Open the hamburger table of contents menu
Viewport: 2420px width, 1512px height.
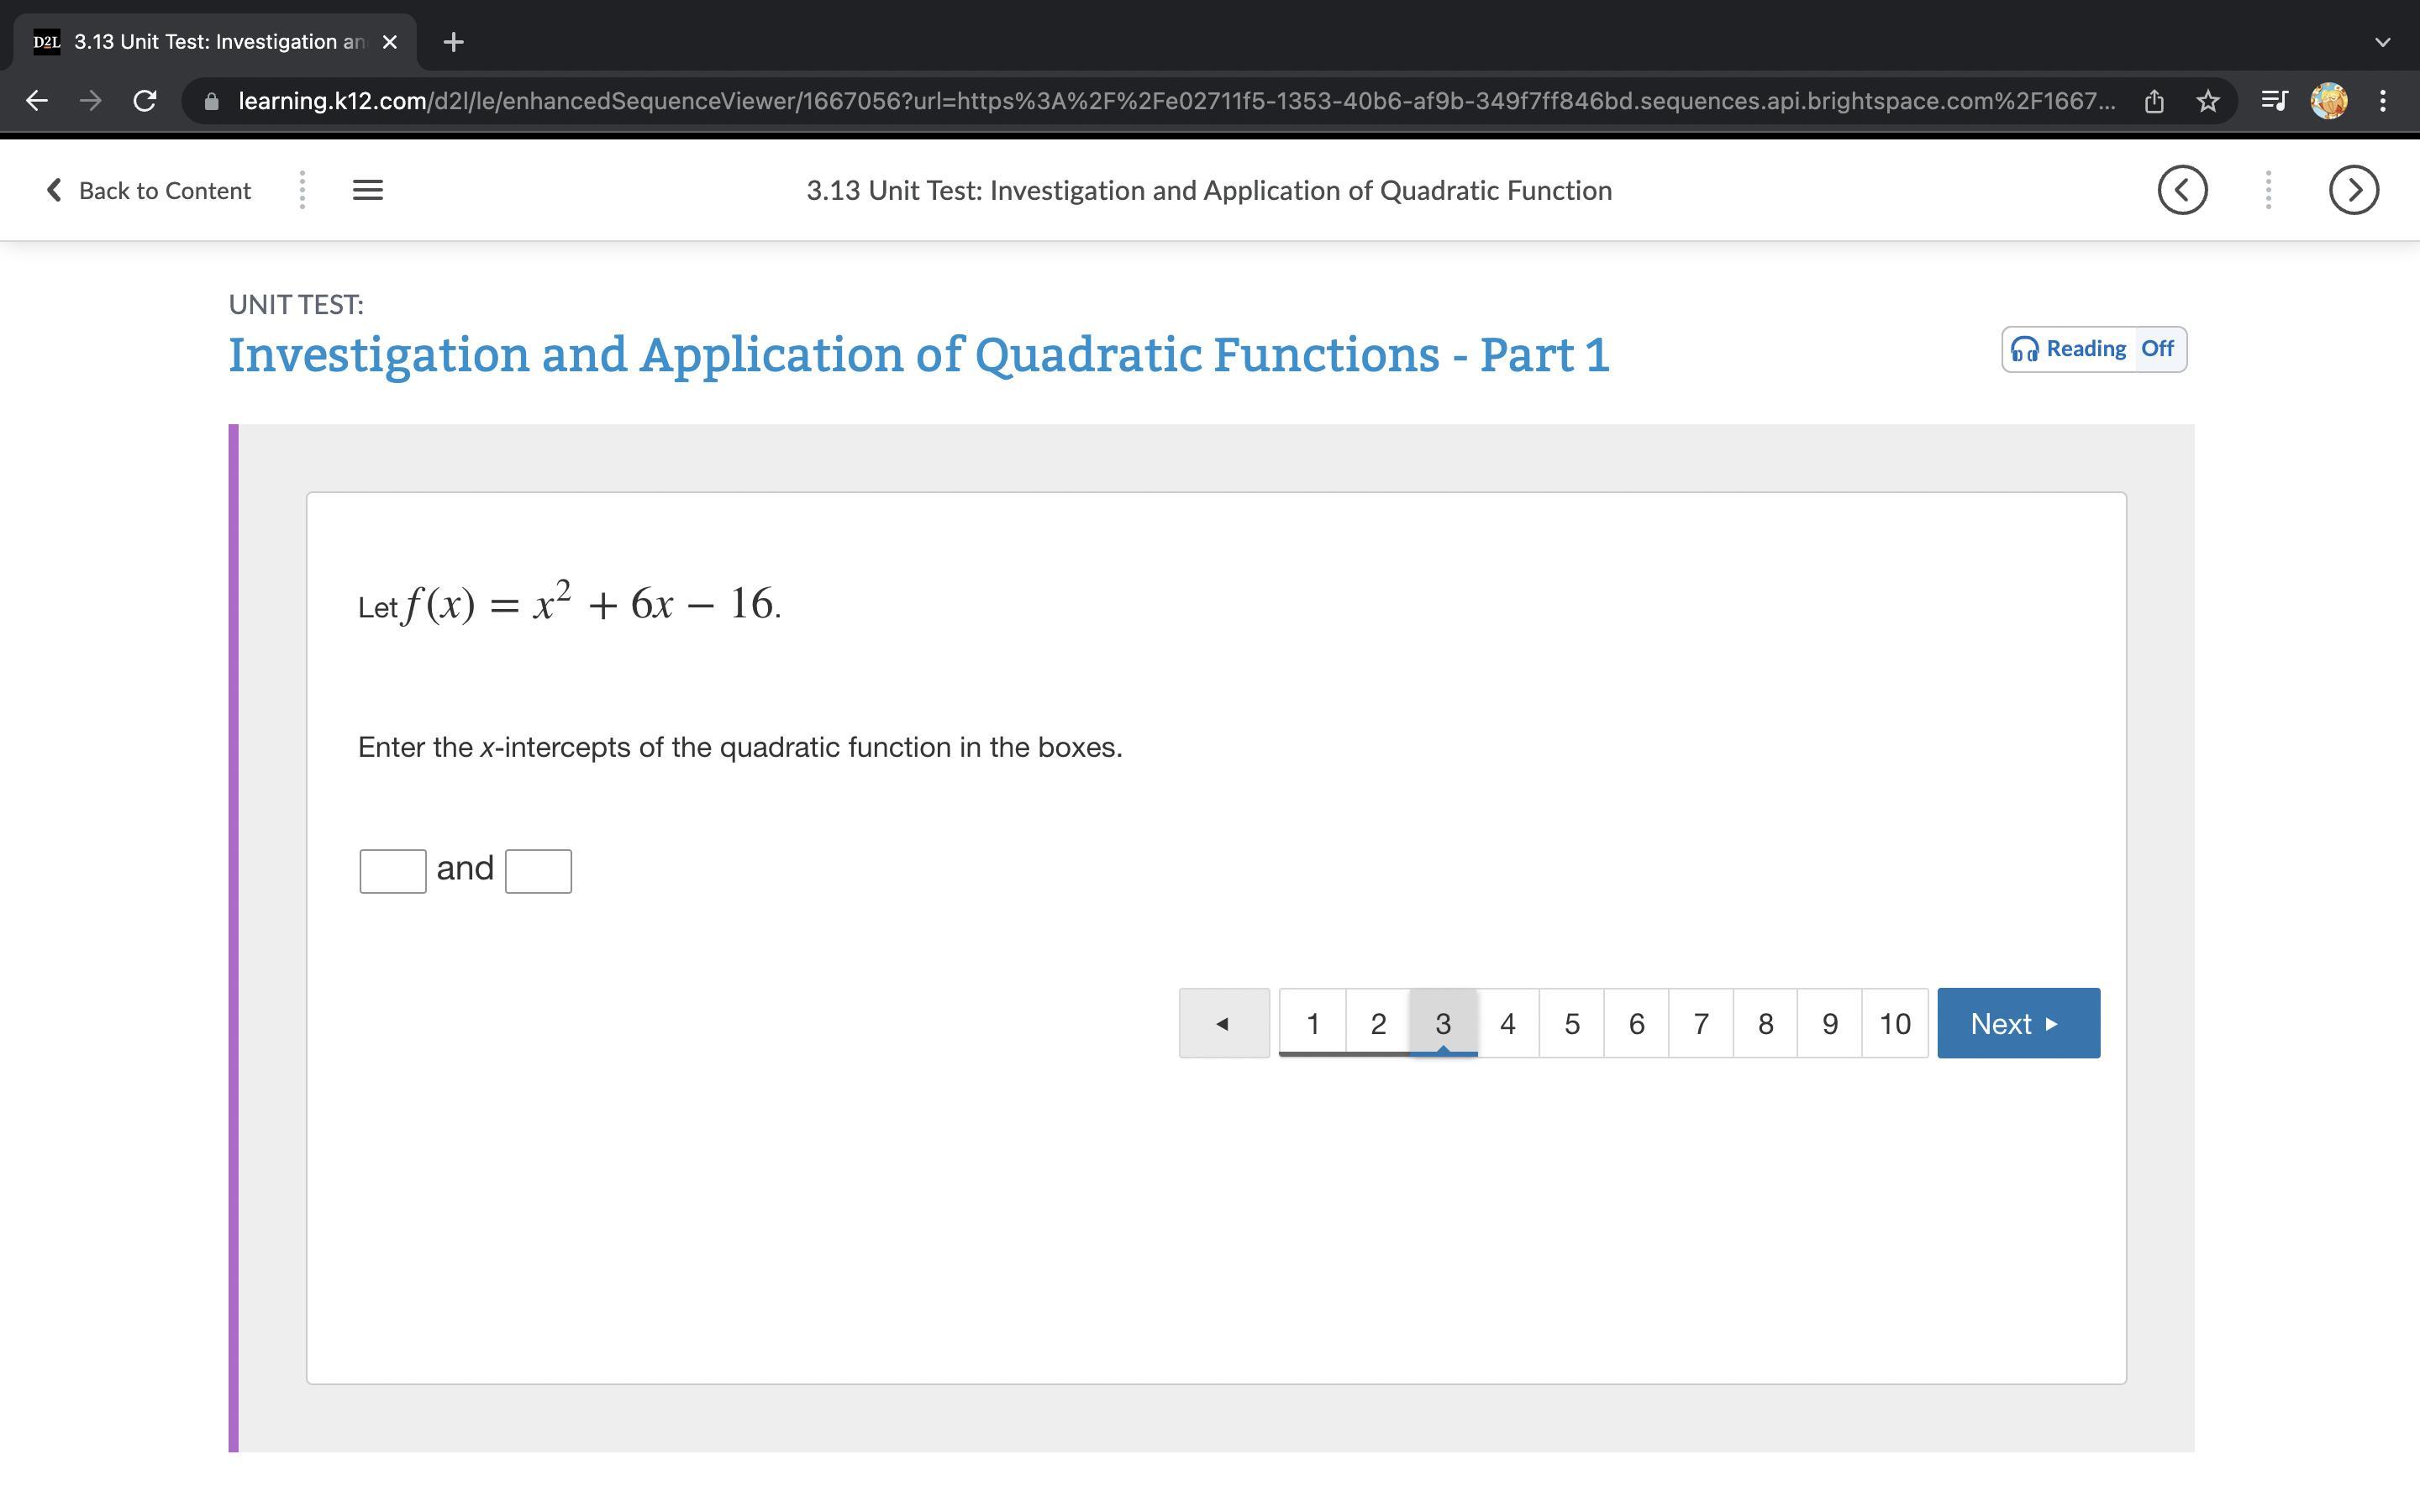(x=368, y=190)
